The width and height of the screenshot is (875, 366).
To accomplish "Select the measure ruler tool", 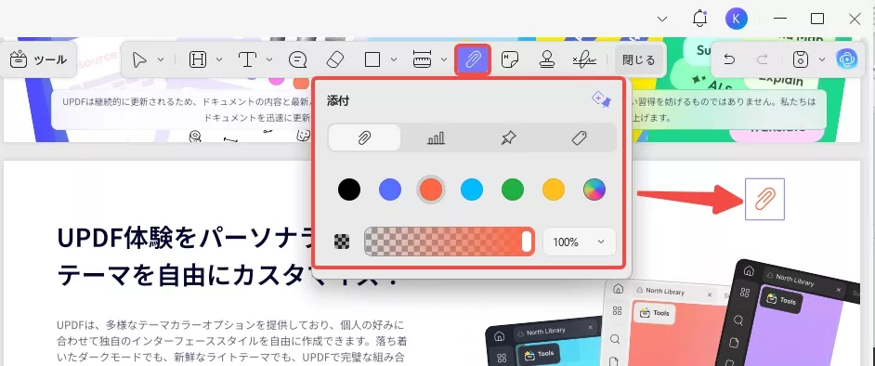I will coord(423,59).
